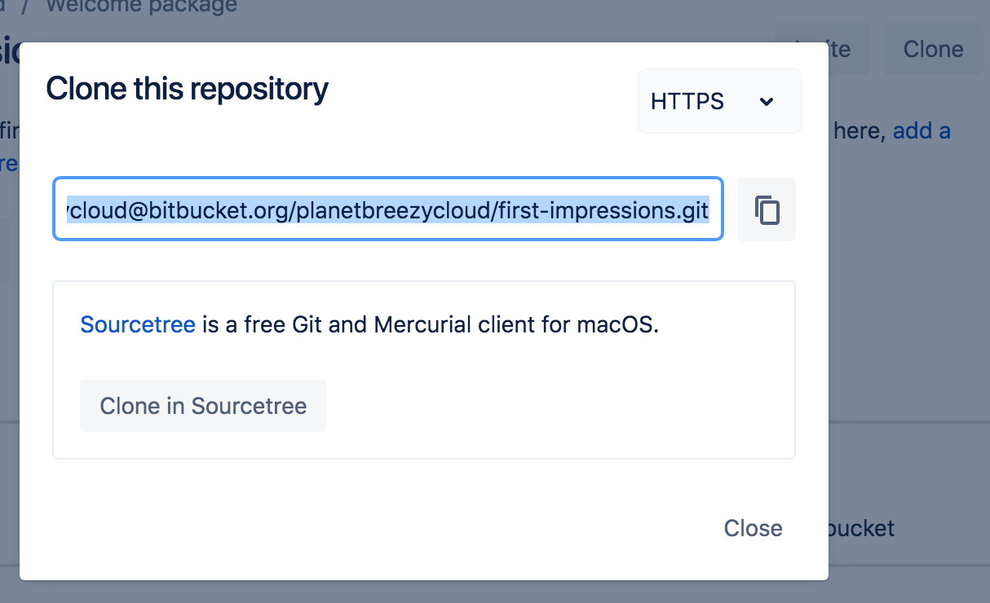This screenshot has width=990, height=603.
Task: Click the Clone button in the repository header
Action: coord(932,49)
